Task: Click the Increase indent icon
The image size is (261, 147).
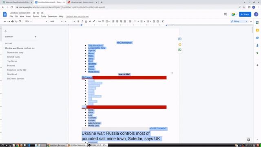Action: (158, 21)
